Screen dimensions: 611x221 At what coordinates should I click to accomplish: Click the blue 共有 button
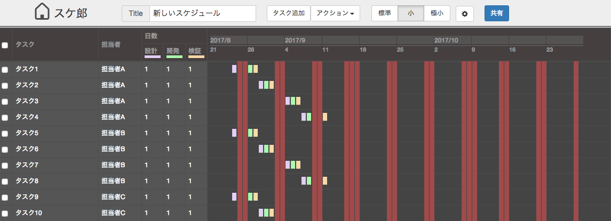(x=496, y=13)
